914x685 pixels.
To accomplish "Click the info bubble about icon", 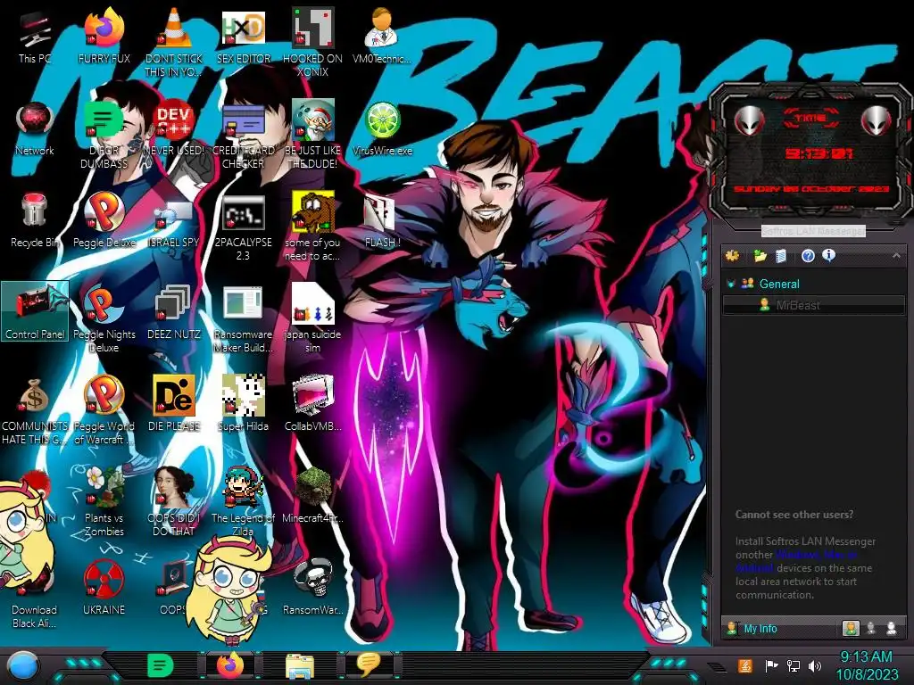I will click(829, 255).
